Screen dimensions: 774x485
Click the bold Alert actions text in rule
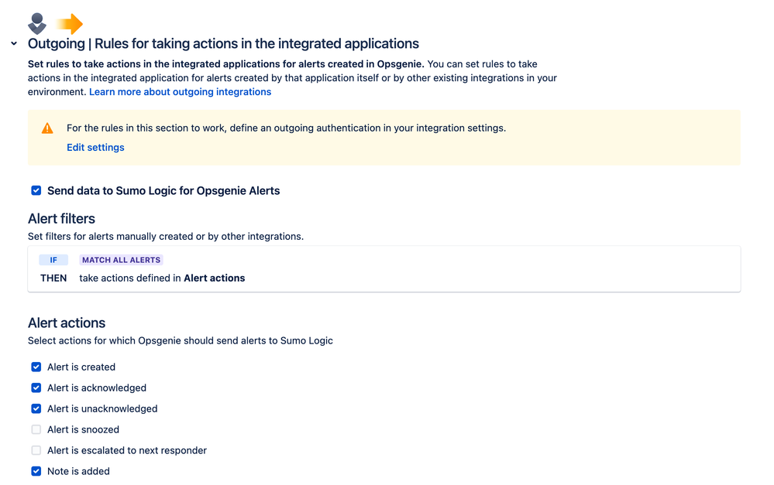(214, 278)
